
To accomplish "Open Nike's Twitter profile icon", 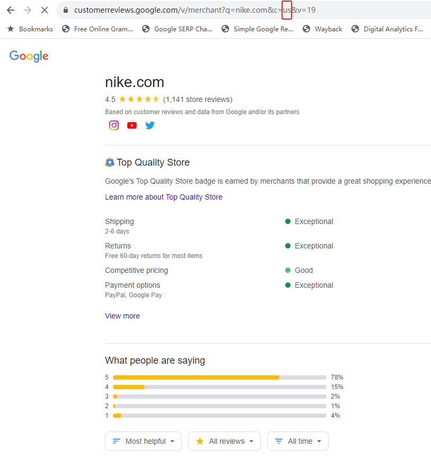I will coord(150,125).
